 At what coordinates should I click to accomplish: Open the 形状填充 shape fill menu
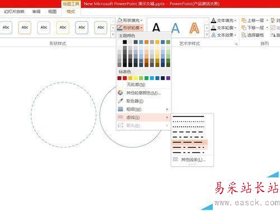pyautogui.click(x=130, y=20)
